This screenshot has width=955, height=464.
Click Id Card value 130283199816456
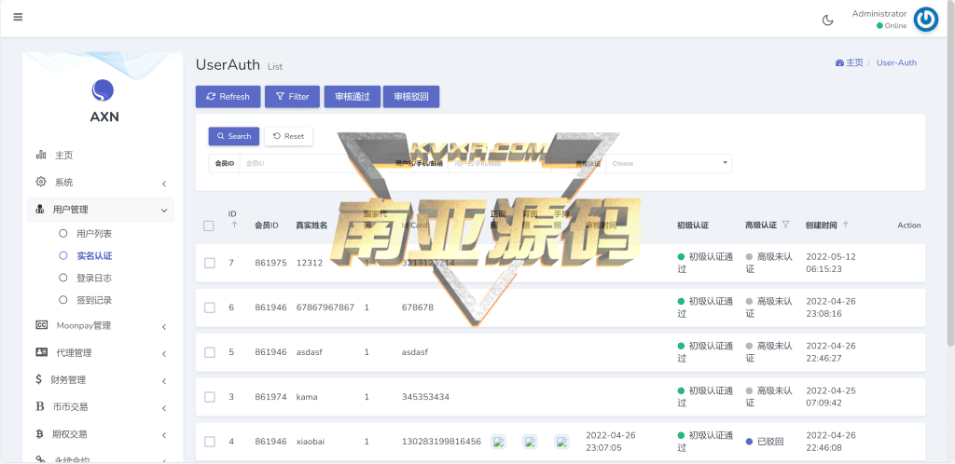441,442
